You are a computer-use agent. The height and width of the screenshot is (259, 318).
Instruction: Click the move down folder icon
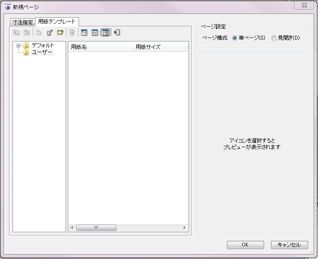pos(27,32)
